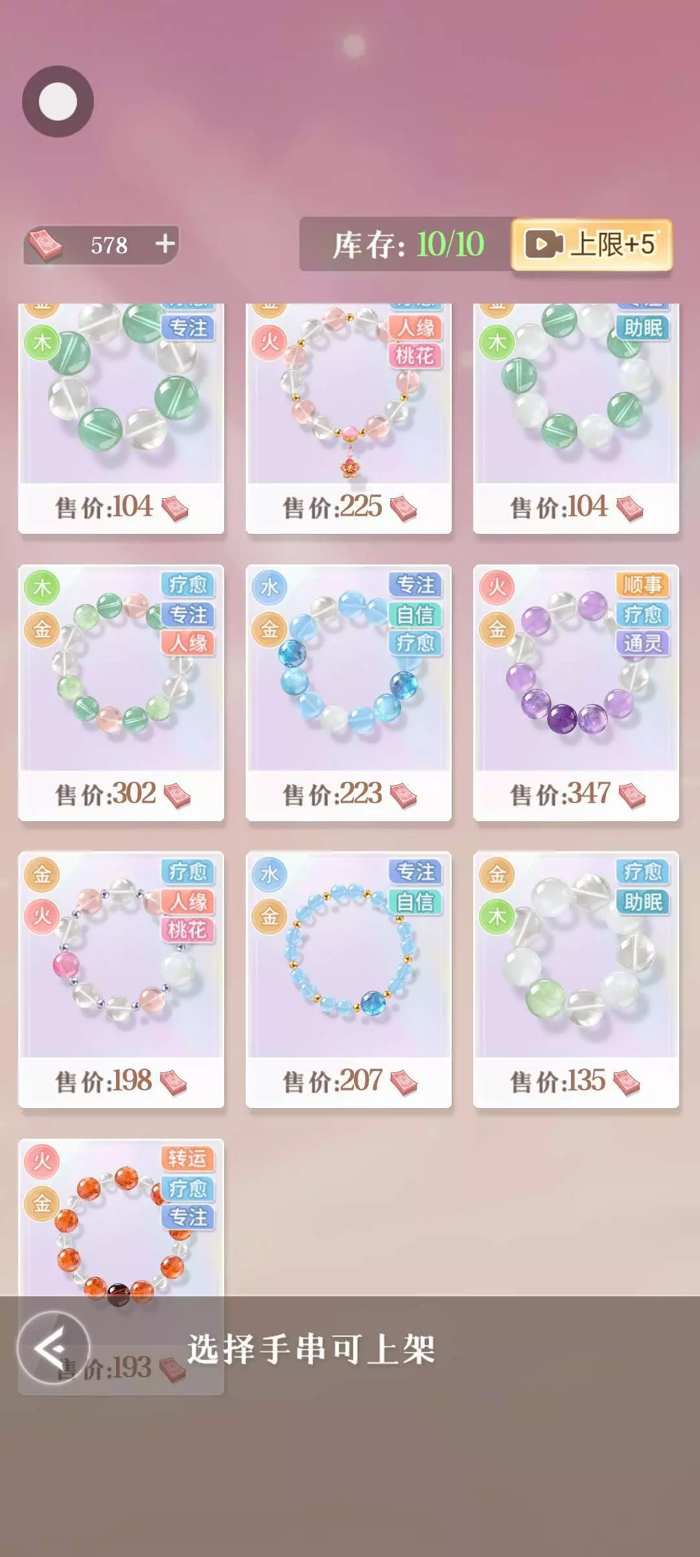This screenshot has width=700, height=1557.
Task: Select the small blue bead bracelet priced 207
Action: 349,979
